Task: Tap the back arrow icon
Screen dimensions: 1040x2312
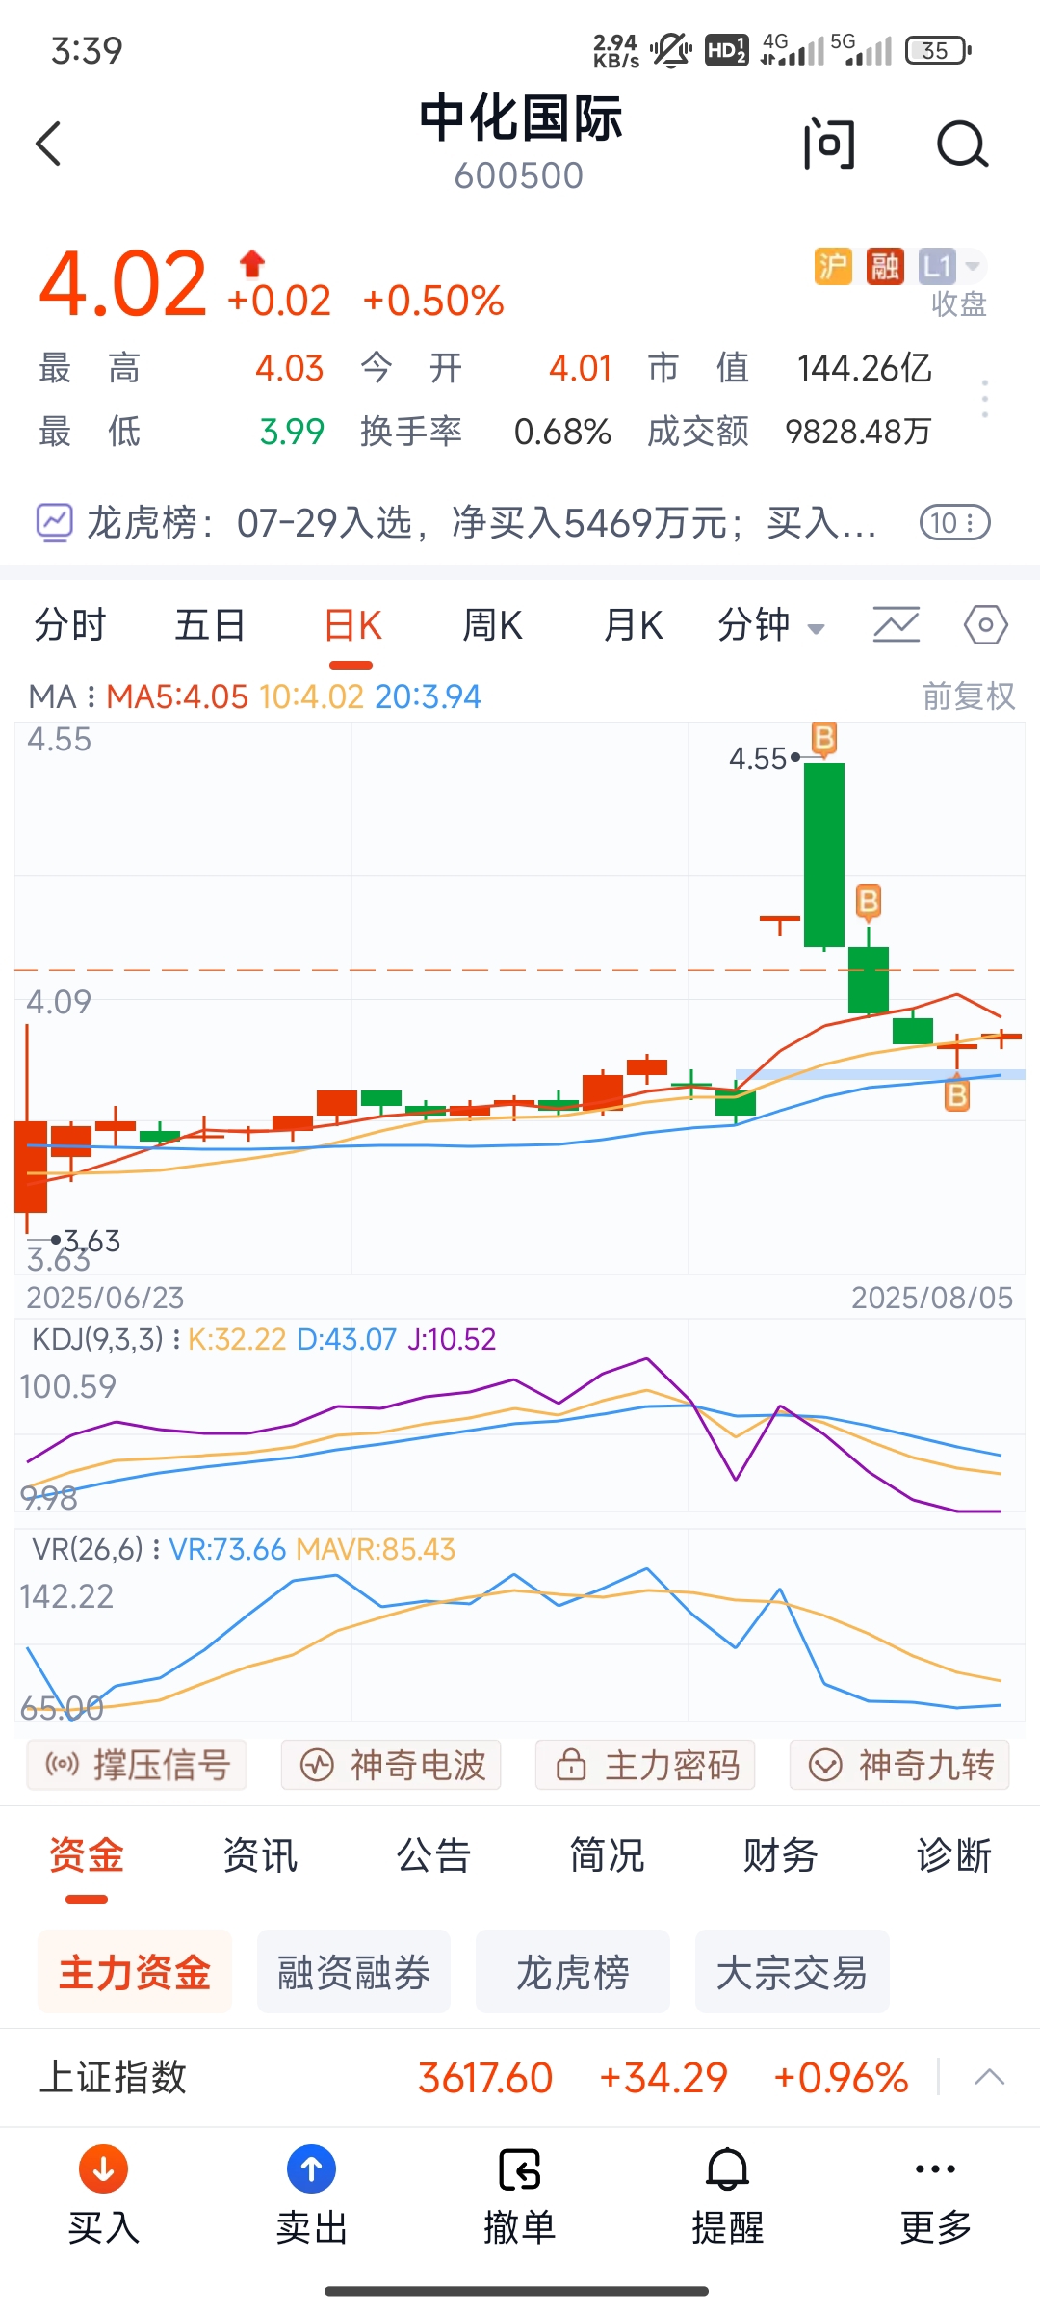Action: tap(48, 144)
